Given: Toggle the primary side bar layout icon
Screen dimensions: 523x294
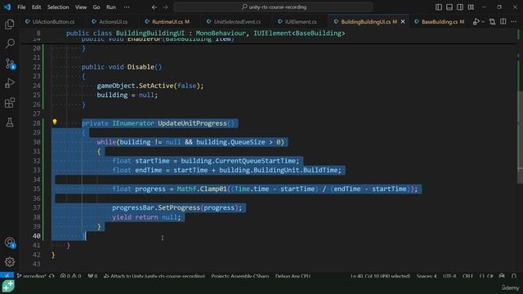Looking at the screenshot, I should [439, 7].
